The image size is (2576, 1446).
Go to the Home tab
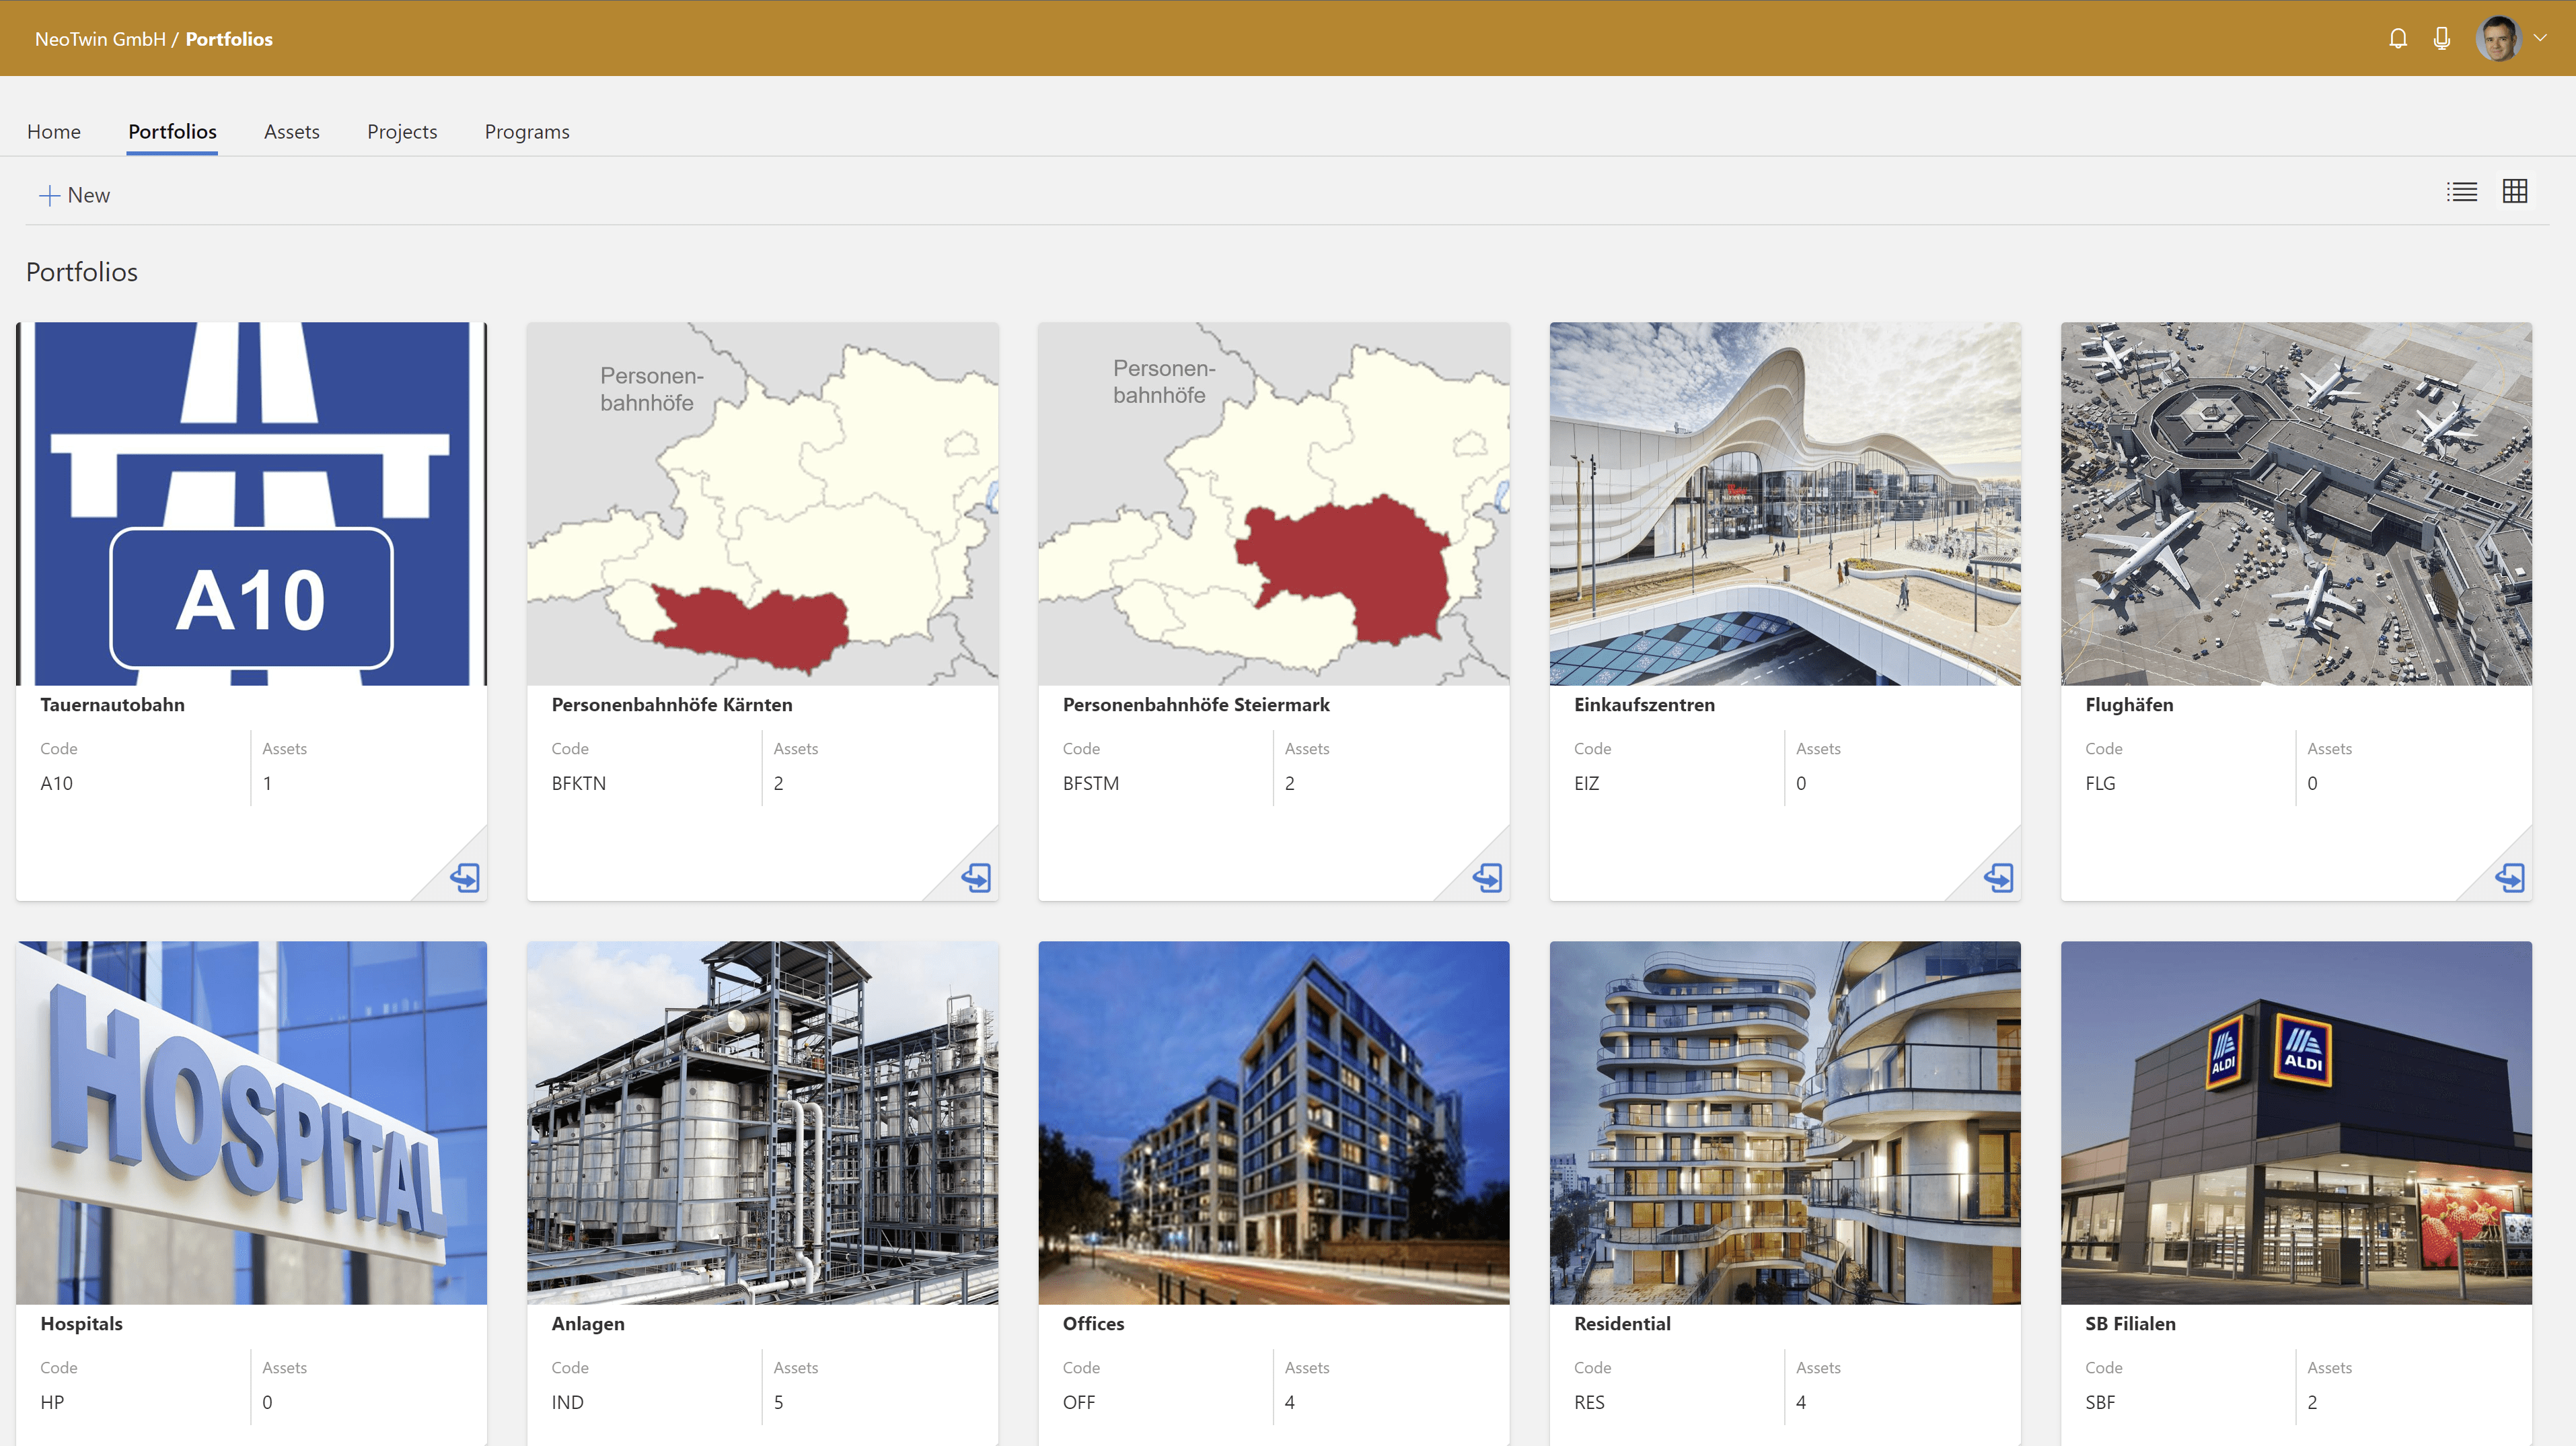pyautogui.click(x=54, y=132)
